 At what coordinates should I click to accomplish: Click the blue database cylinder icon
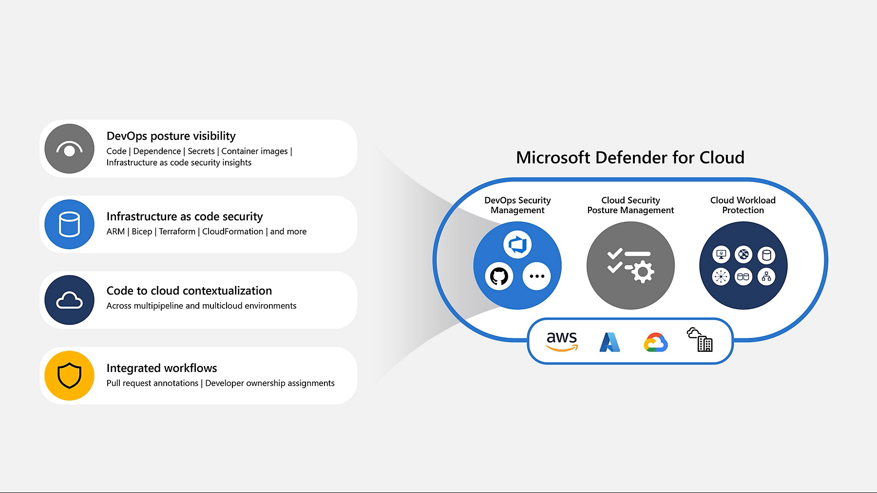coord(69,224)
